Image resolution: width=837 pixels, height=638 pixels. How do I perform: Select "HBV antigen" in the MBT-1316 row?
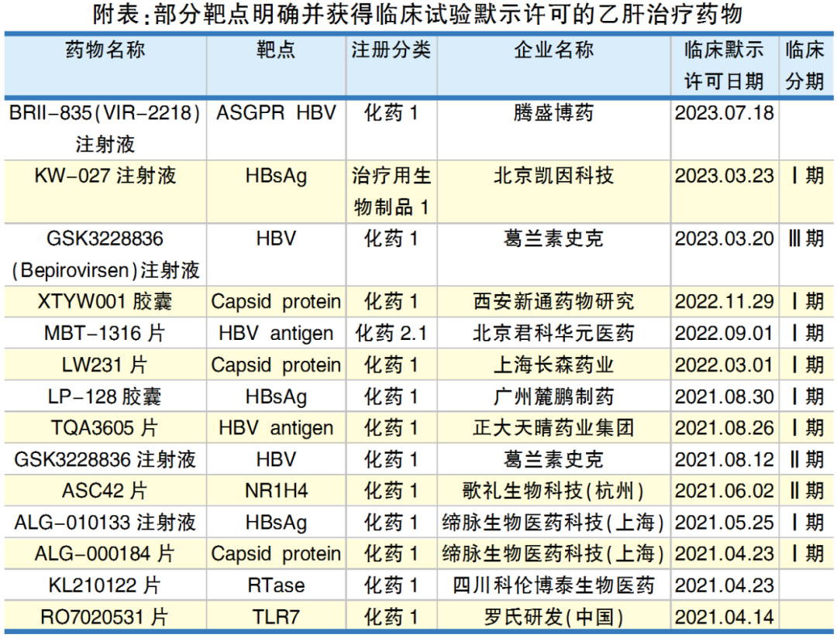(275, 333)
